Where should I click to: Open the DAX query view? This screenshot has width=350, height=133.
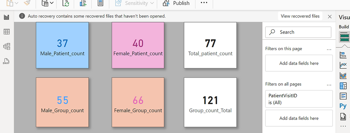(7, 61)
